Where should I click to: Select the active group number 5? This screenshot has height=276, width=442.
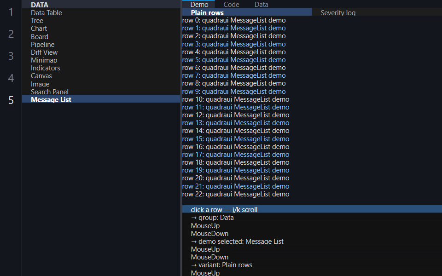click(11, 100)
